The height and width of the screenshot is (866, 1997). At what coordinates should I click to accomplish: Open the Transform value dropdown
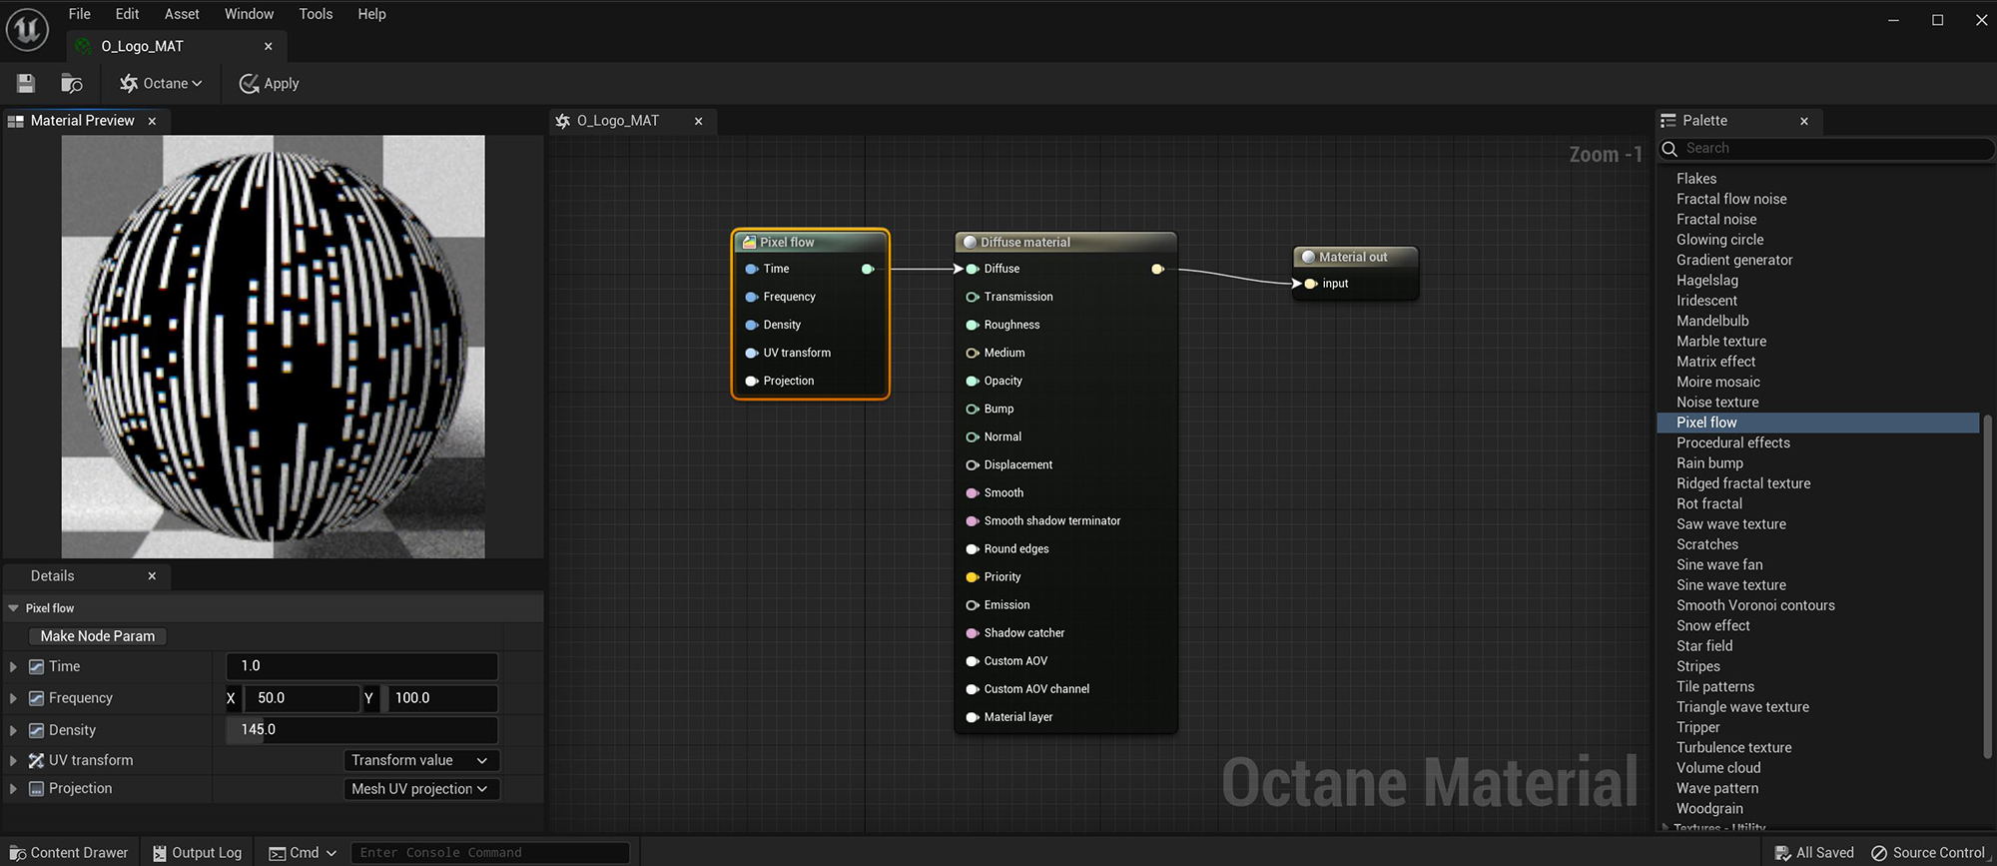point(420,760)
